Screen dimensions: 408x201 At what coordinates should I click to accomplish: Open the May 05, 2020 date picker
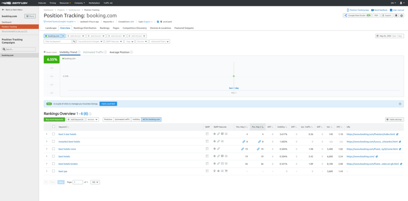[x=389, y=36]
